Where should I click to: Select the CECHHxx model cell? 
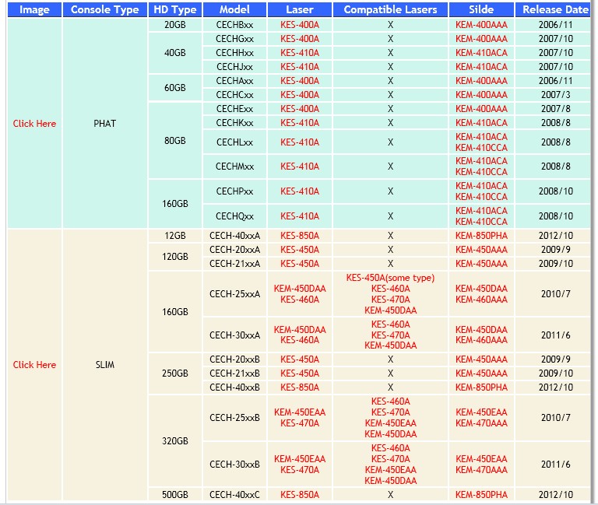[234, 53]
